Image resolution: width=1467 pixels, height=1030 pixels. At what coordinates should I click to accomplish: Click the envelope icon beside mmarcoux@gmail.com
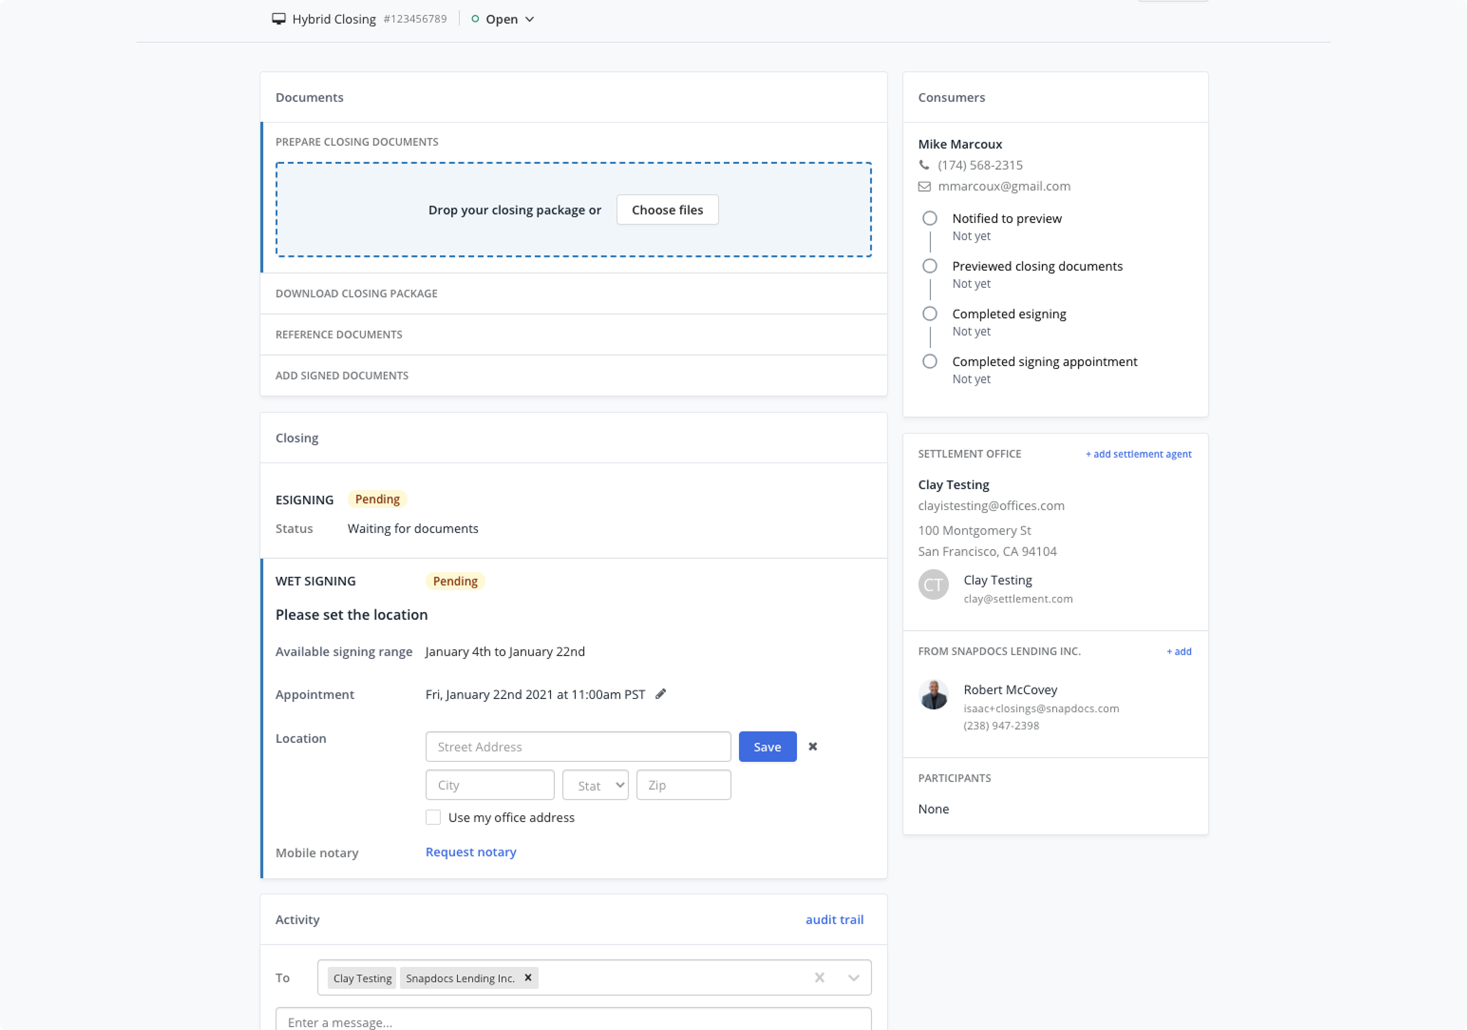(924, 186)
